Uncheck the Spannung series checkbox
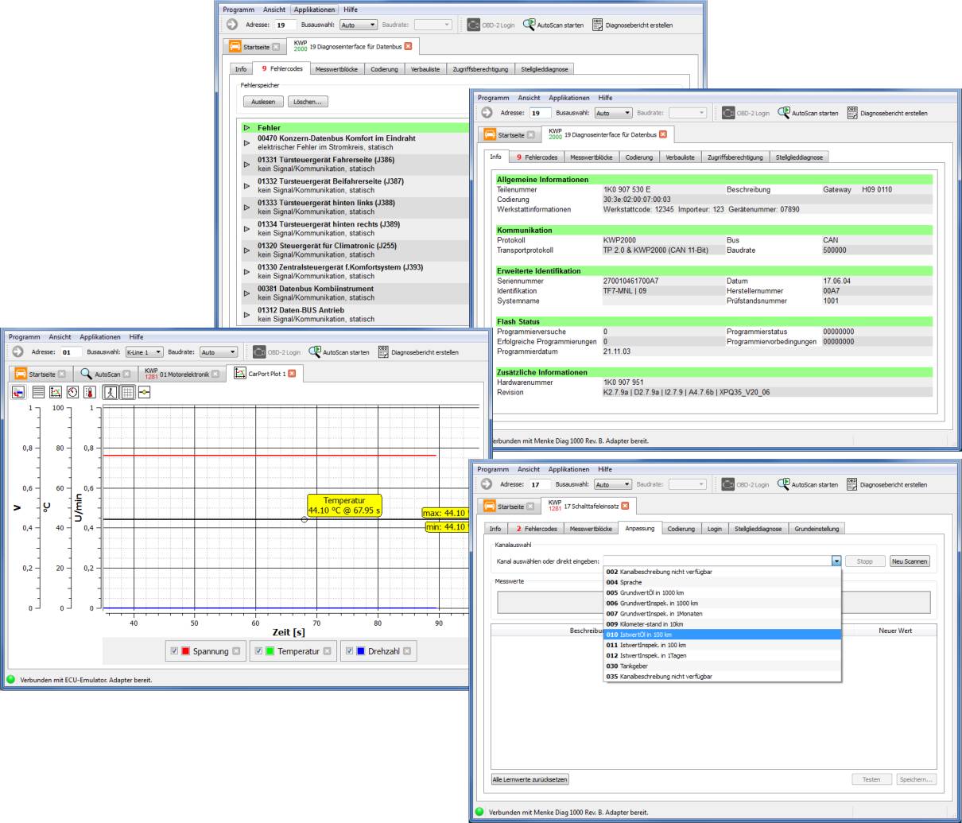The image size is (962, 823). (174, 651)
